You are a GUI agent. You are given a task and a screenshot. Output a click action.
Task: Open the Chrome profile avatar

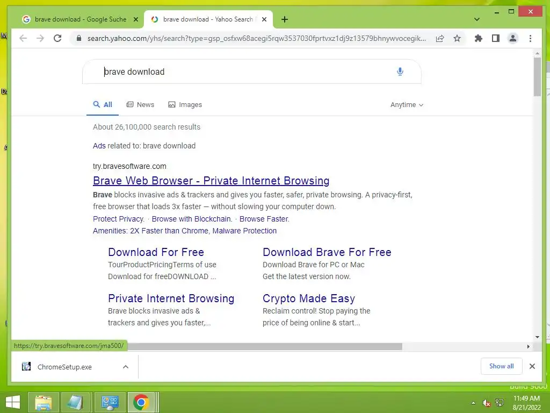(x=513, y=38)
